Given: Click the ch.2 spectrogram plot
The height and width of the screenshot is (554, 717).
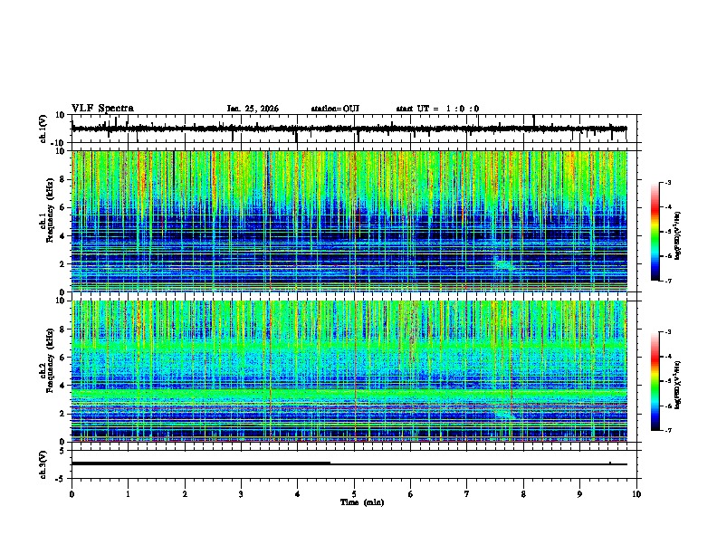Looking at the screenshot, I should 349,371.
